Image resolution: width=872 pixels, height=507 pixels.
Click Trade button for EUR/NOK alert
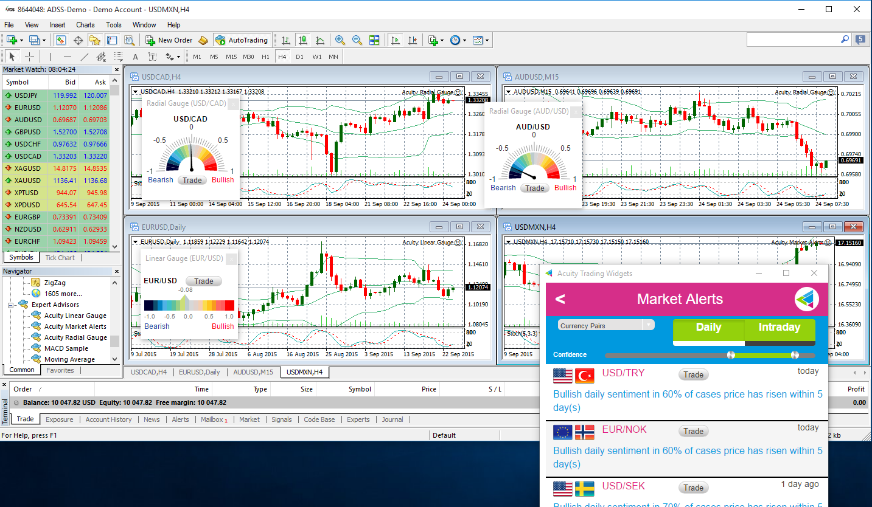[x=693, y=431]
